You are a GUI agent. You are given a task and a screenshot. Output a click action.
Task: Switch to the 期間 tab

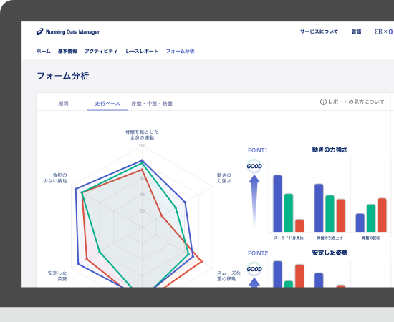[63, 104]
